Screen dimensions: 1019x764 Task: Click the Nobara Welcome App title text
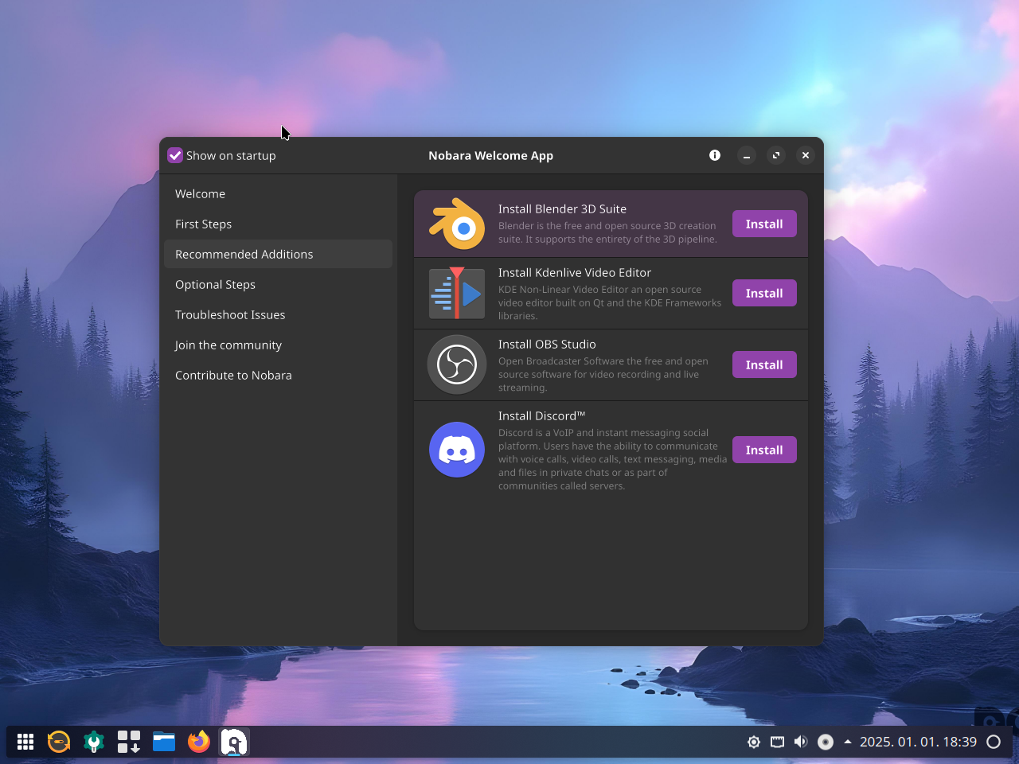coord(490,156)
